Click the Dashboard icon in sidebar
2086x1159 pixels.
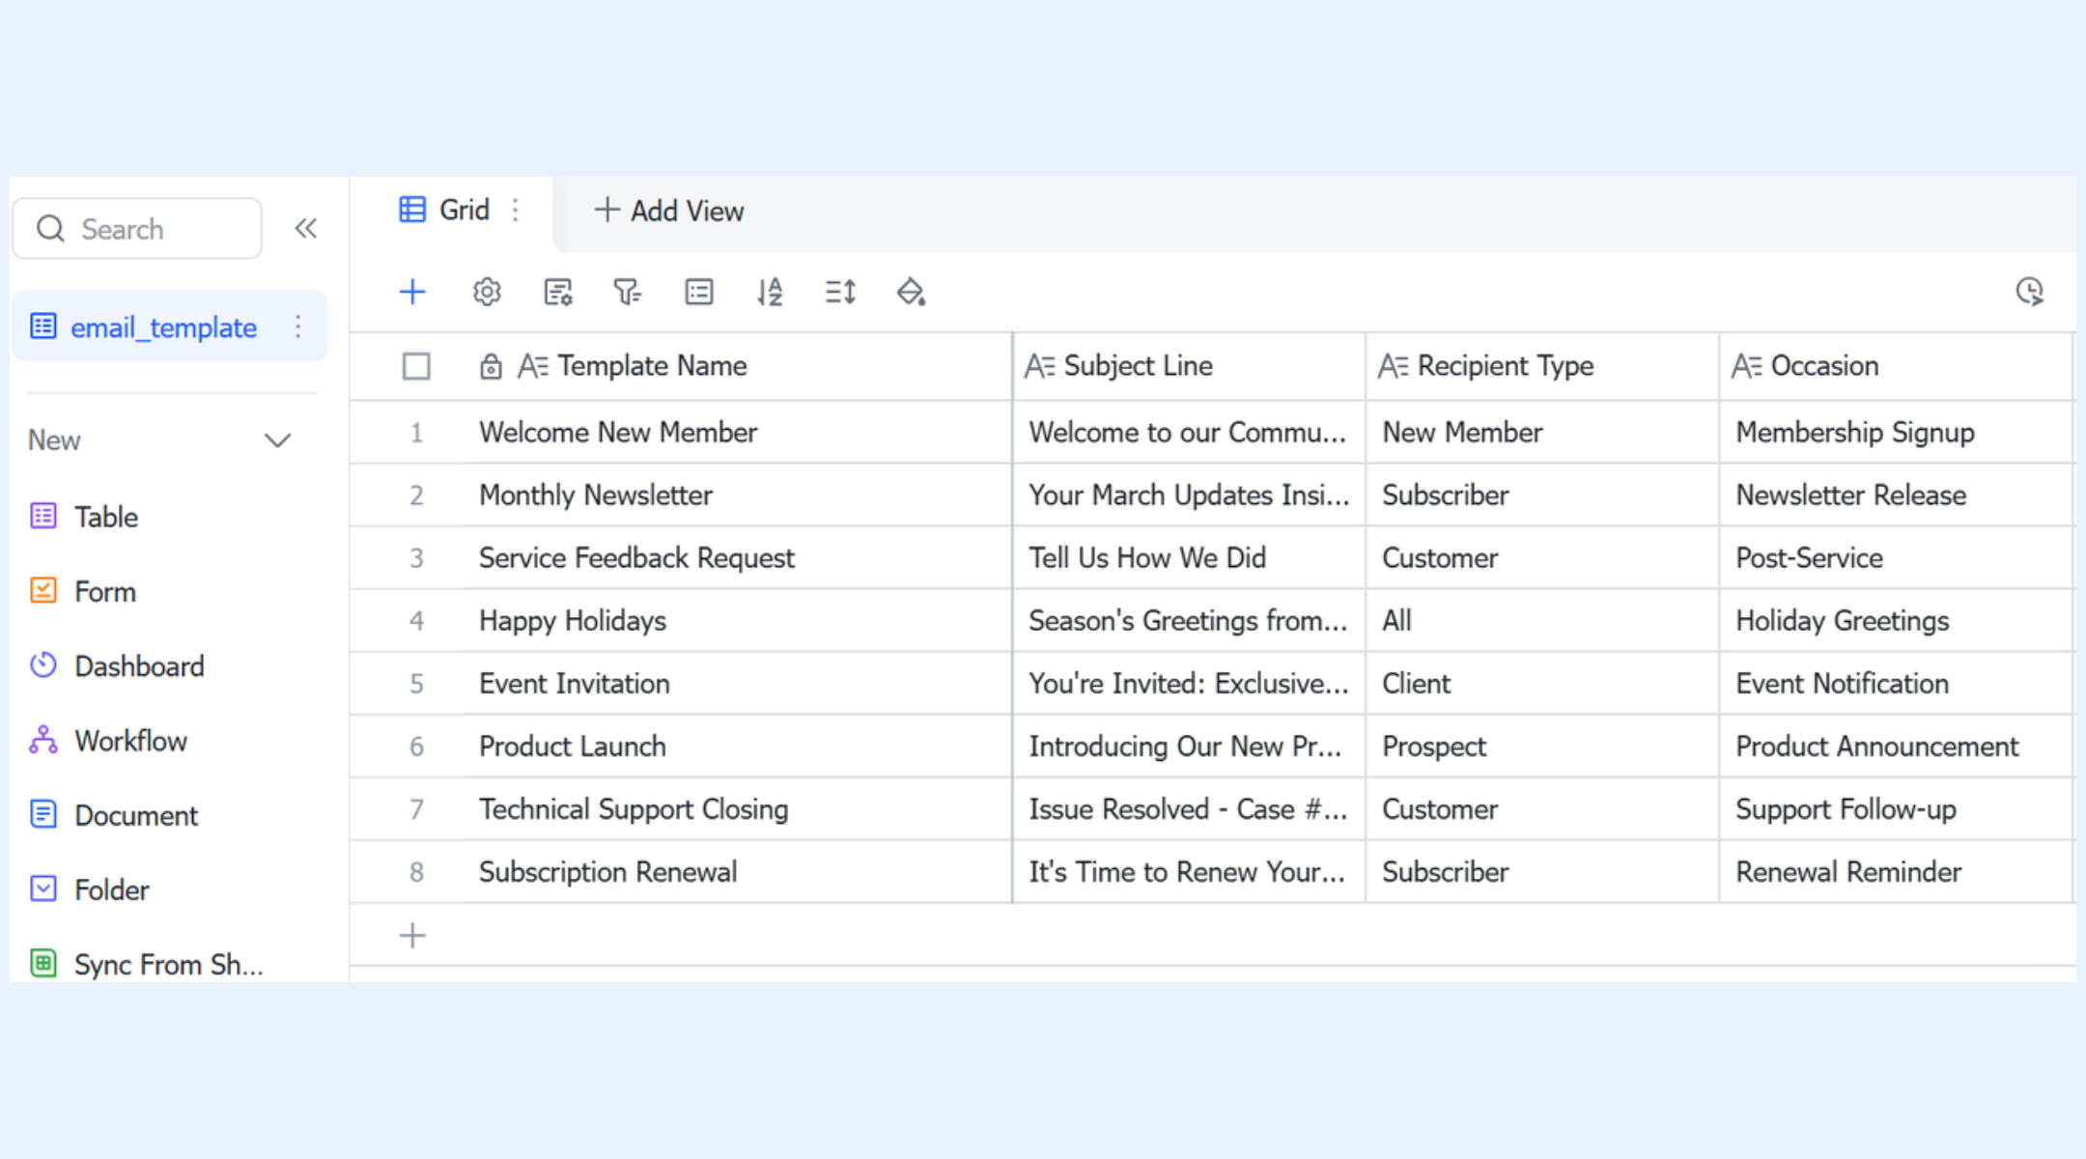point(43,665)
